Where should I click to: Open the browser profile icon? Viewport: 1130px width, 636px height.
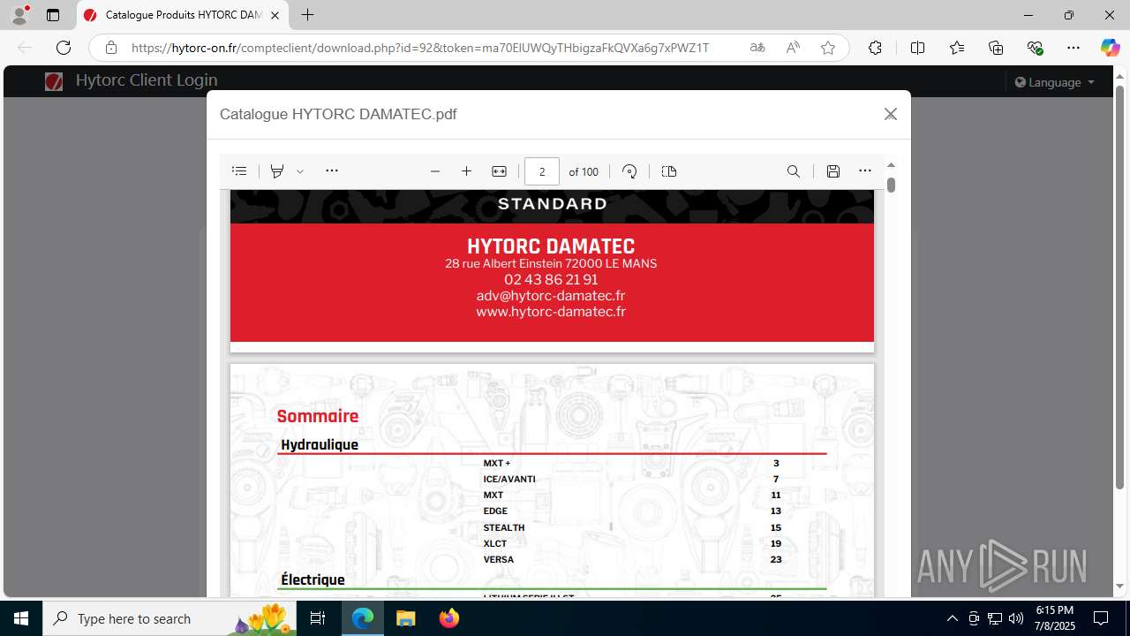[19, 15]
